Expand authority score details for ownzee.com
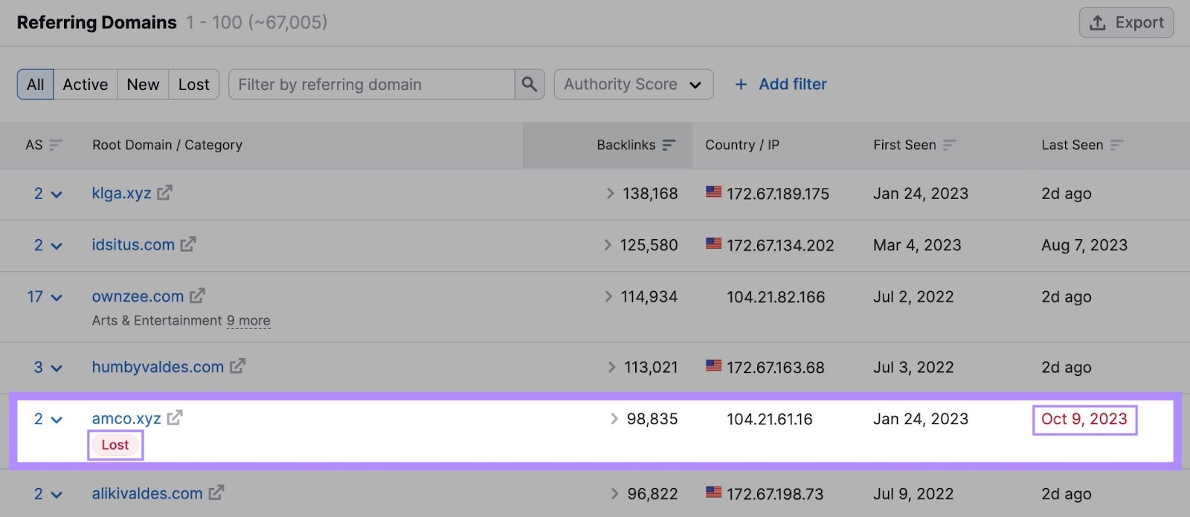Image resolution: width=1190 pixels, height=517 pixels. pyautogui.click(x=56, y=297)
